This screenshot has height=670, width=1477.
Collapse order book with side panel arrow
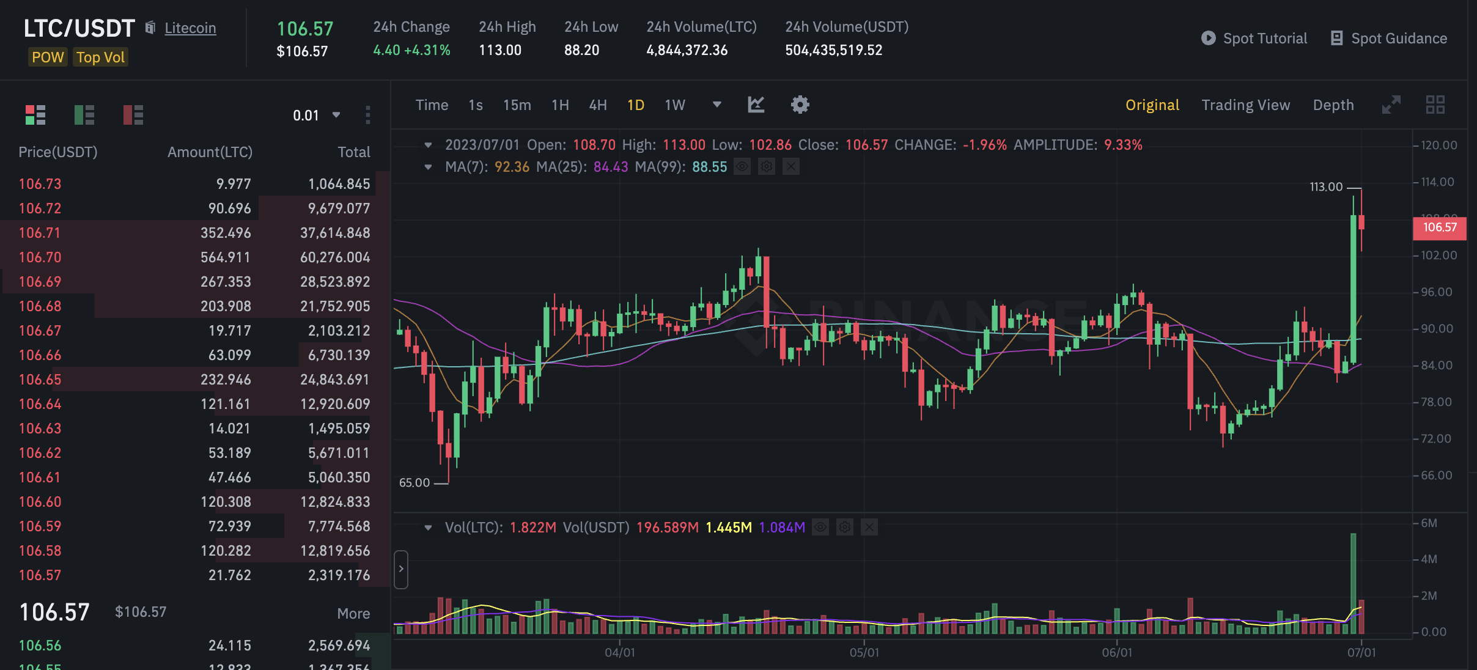401,569
